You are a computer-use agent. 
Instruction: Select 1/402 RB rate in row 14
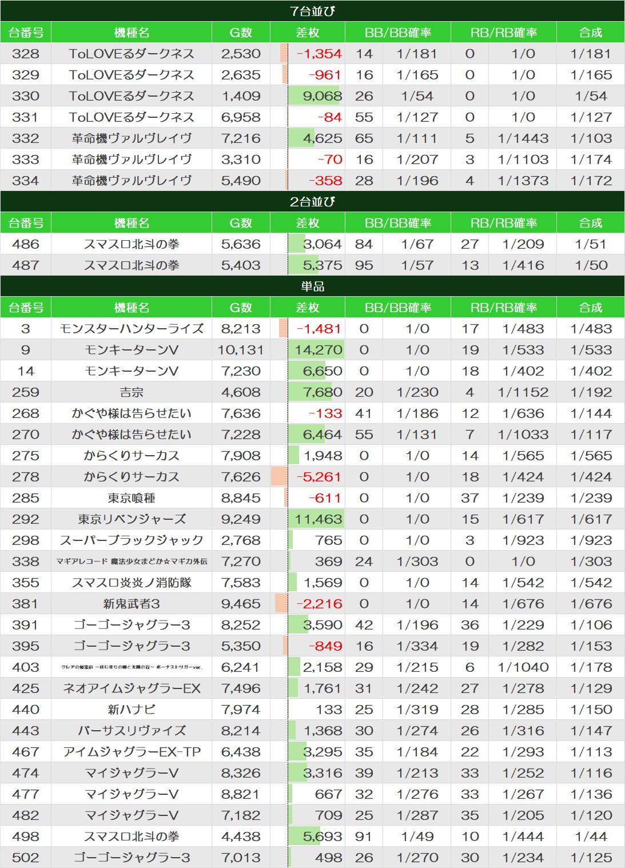523,371
